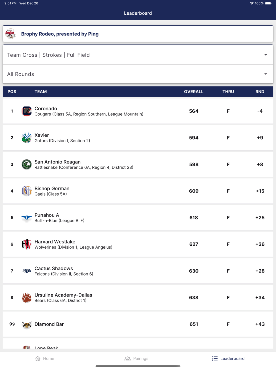Tap the Diamond Bar team logo
Screen dimensions: 276x369
coord(26,324)
